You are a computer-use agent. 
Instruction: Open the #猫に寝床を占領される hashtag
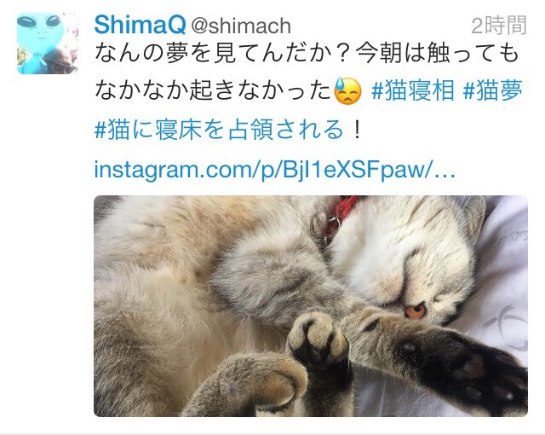pos(220,130)
